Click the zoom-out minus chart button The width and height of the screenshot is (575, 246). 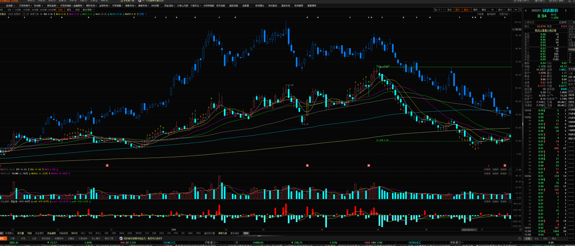coord(443,9)
